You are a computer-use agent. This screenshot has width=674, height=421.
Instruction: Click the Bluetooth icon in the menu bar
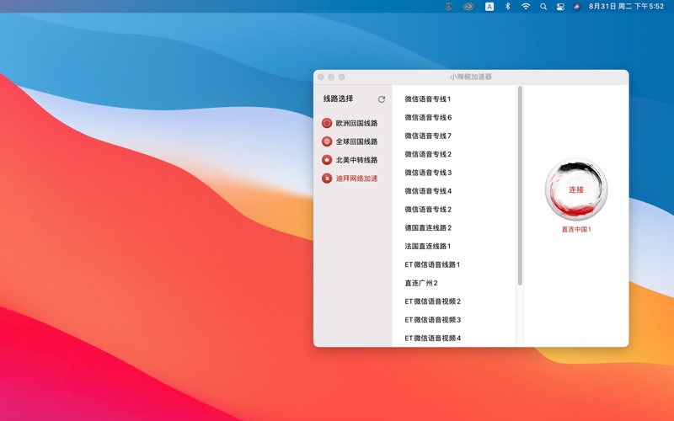(x=507, y=7)
